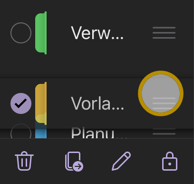Click empty space below the Verw... row
This screenshot has width=194, height=184.
tap(97, 67)
